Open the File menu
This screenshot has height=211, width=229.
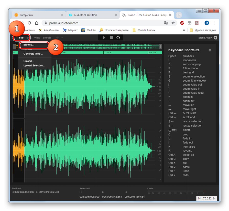21,38
